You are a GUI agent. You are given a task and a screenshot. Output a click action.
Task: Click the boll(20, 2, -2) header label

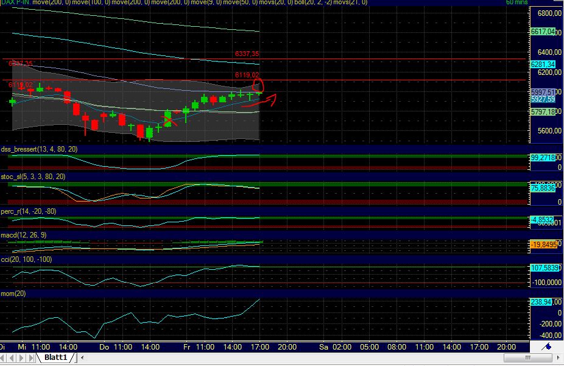313,2
